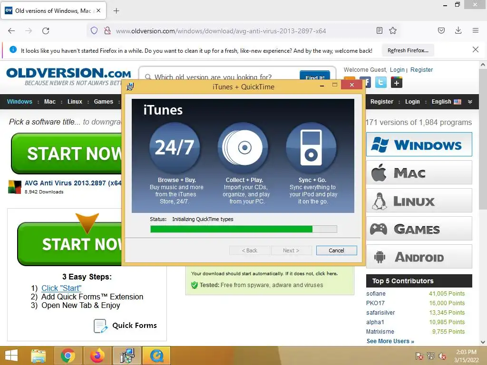This screenshot has width=487, height=365.
Task: Click the AVG Anti Virus logo icon
Action: point(15,187)
